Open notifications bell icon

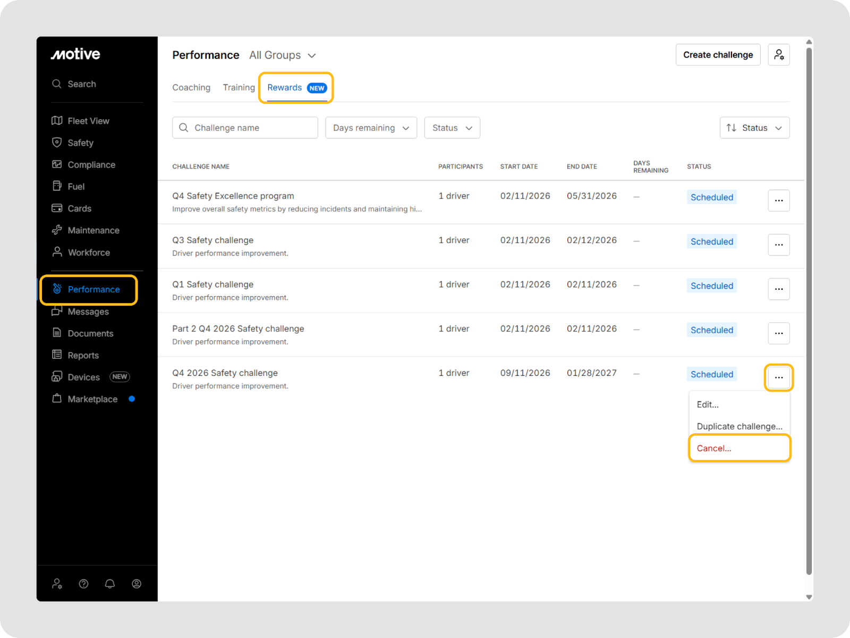point(110,584)
